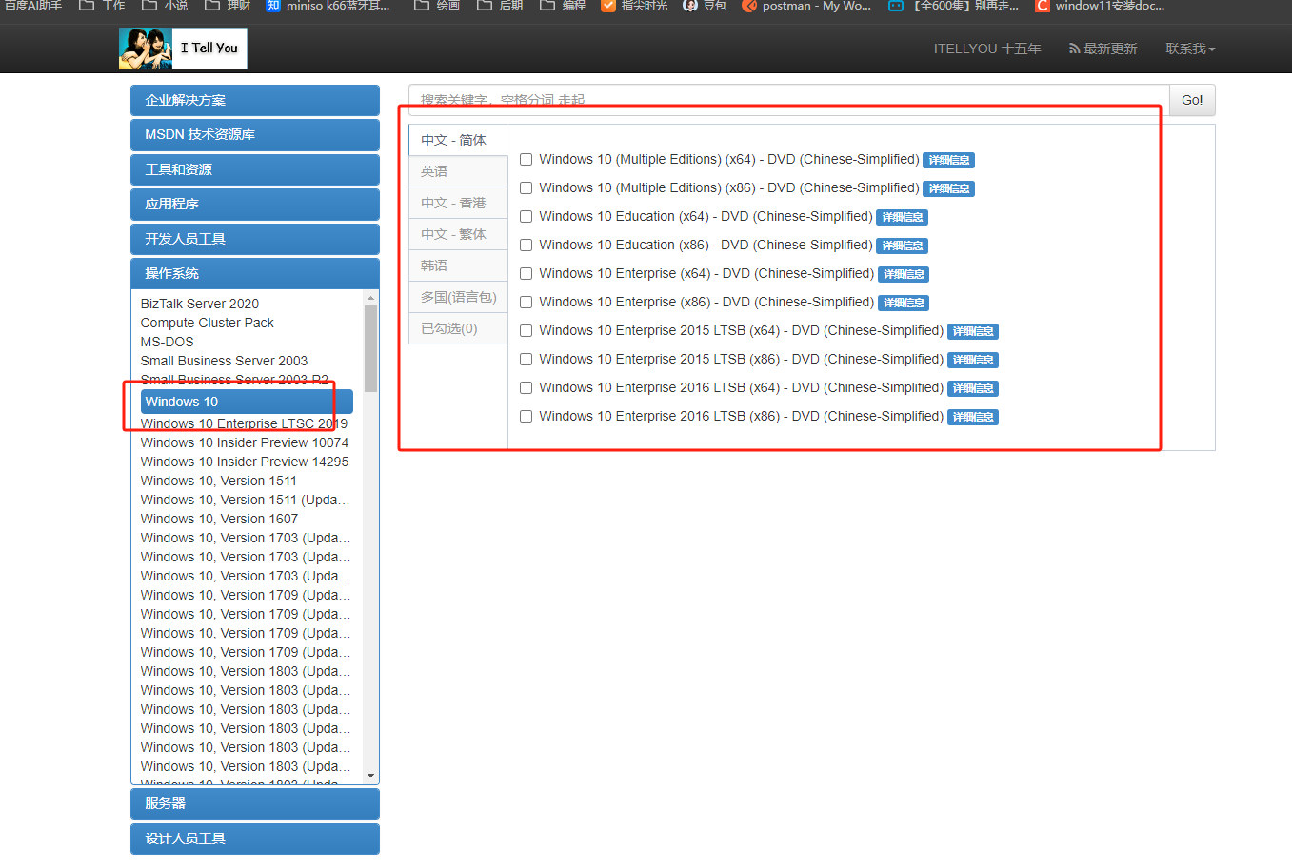This screenshot has width=1292, height=865.
Task: Check Enterprise 2015 LTSB x86 box
Action: pos(526,360)
